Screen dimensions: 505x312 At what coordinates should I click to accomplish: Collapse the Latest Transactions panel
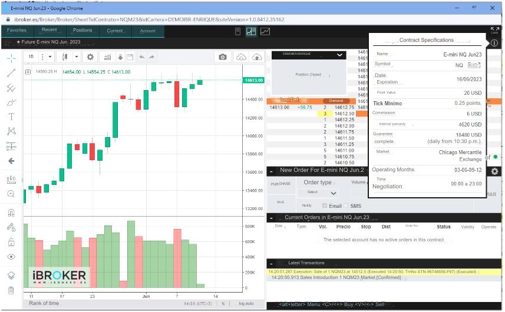coord(271,263)
